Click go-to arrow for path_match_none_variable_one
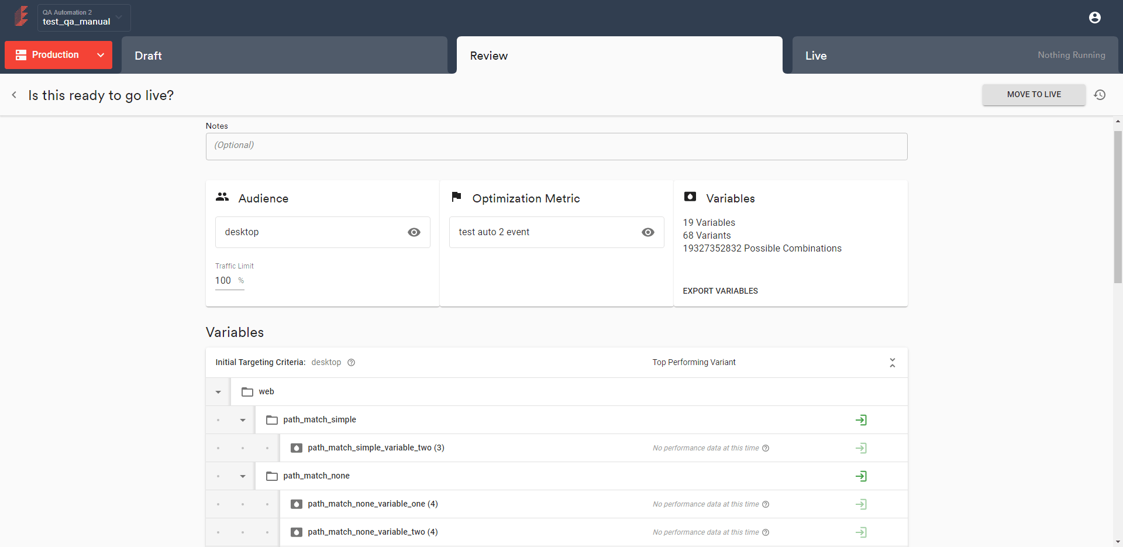 861,504
